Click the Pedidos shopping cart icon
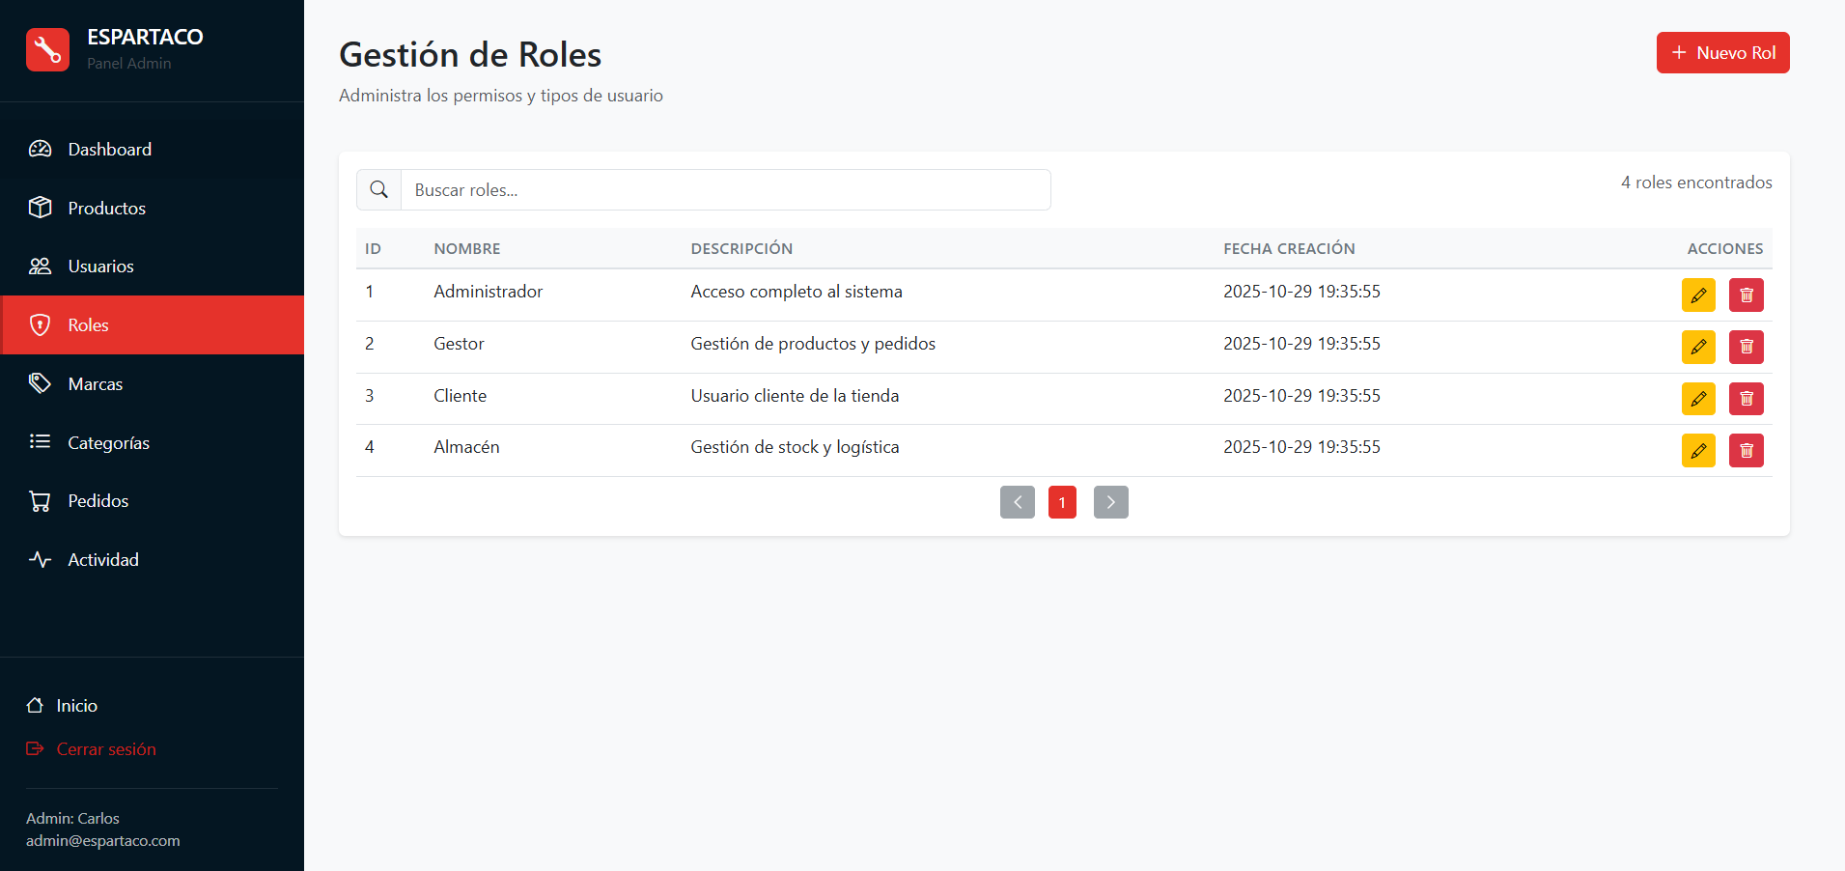Viewport: 1845px width, 871px height. [x=40, y=501]
